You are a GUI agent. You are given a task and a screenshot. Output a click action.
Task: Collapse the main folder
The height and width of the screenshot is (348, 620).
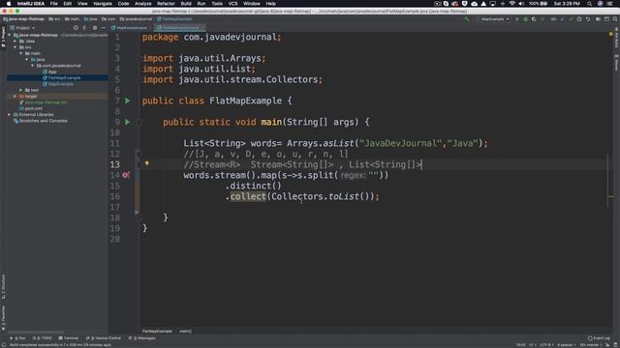click(x=21, y=53)
